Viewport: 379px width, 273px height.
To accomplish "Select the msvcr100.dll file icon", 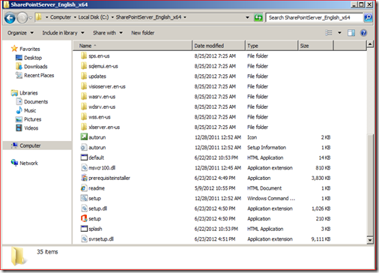I will pos(84,167).
